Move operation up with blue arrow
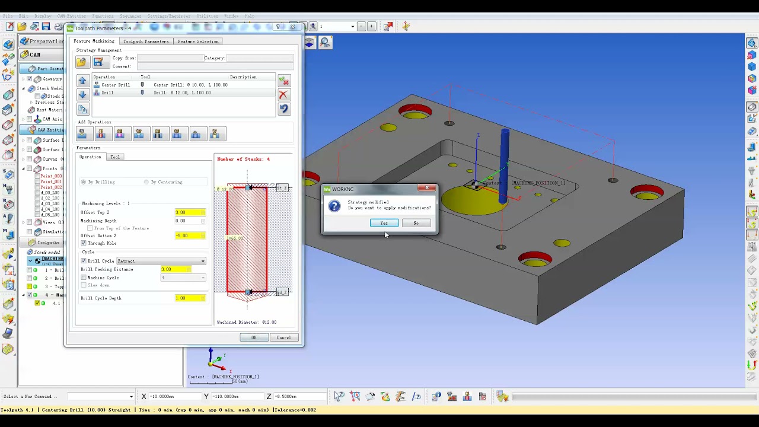The height and width of the screenshot is (427, 759). click(82, 81)
